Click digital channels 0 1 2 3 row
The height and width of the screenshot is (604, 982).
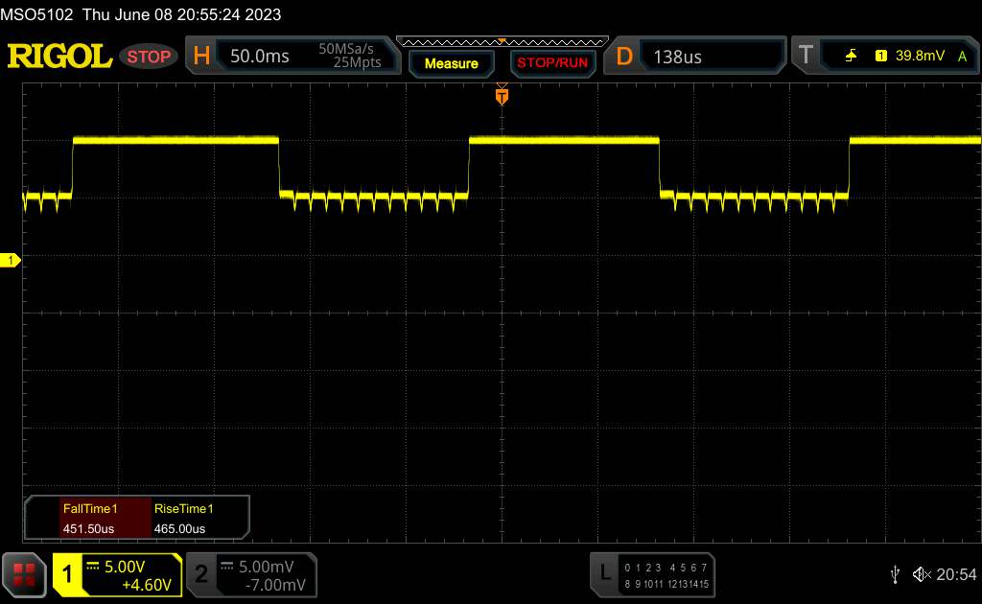[x=643, y=568]
